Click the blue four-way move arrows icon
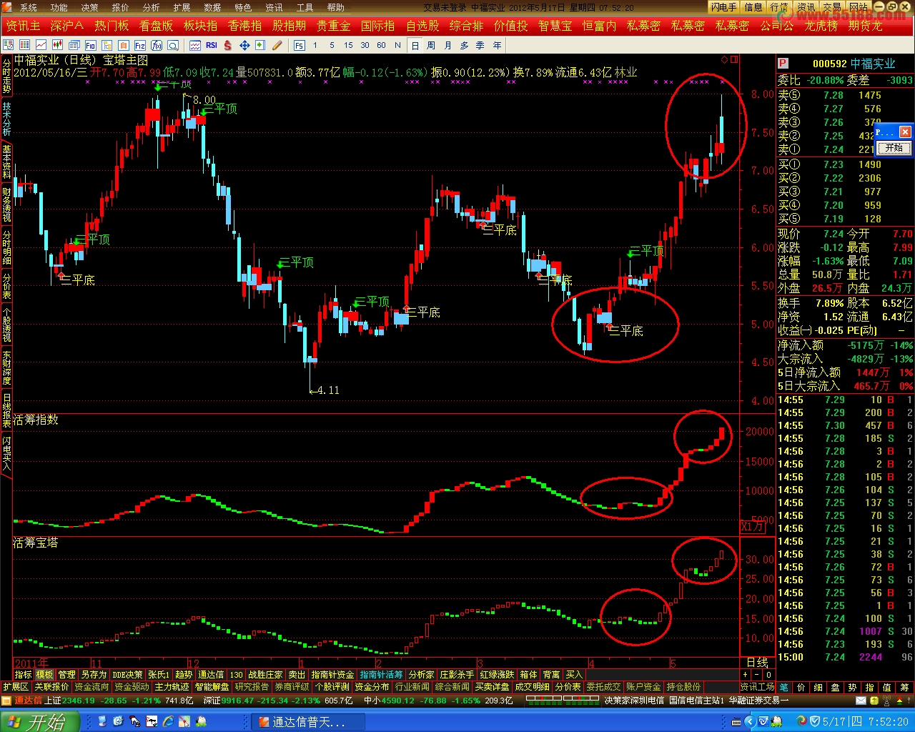The height and width of the screenshot is (732, 915). tap(244, 45)
